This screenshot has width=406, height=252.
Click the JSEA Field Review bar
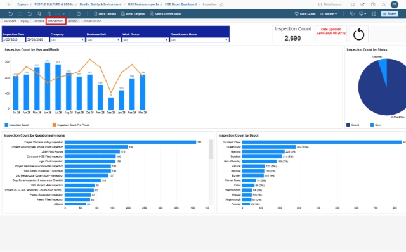(x=92, y=152)
